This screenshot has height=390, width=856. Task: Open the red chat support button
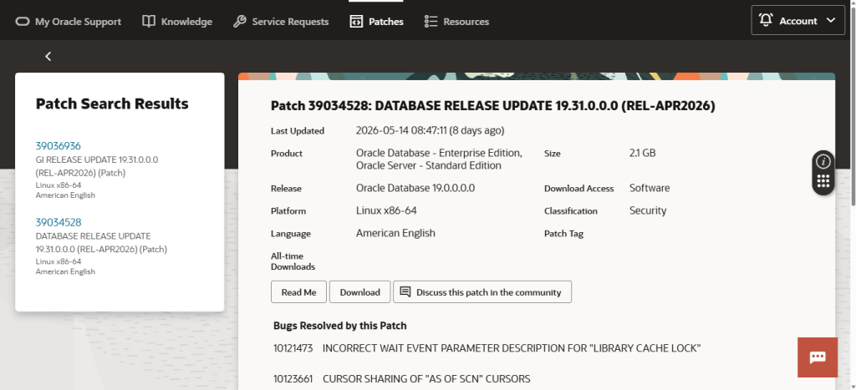click(x=818, y=357)
